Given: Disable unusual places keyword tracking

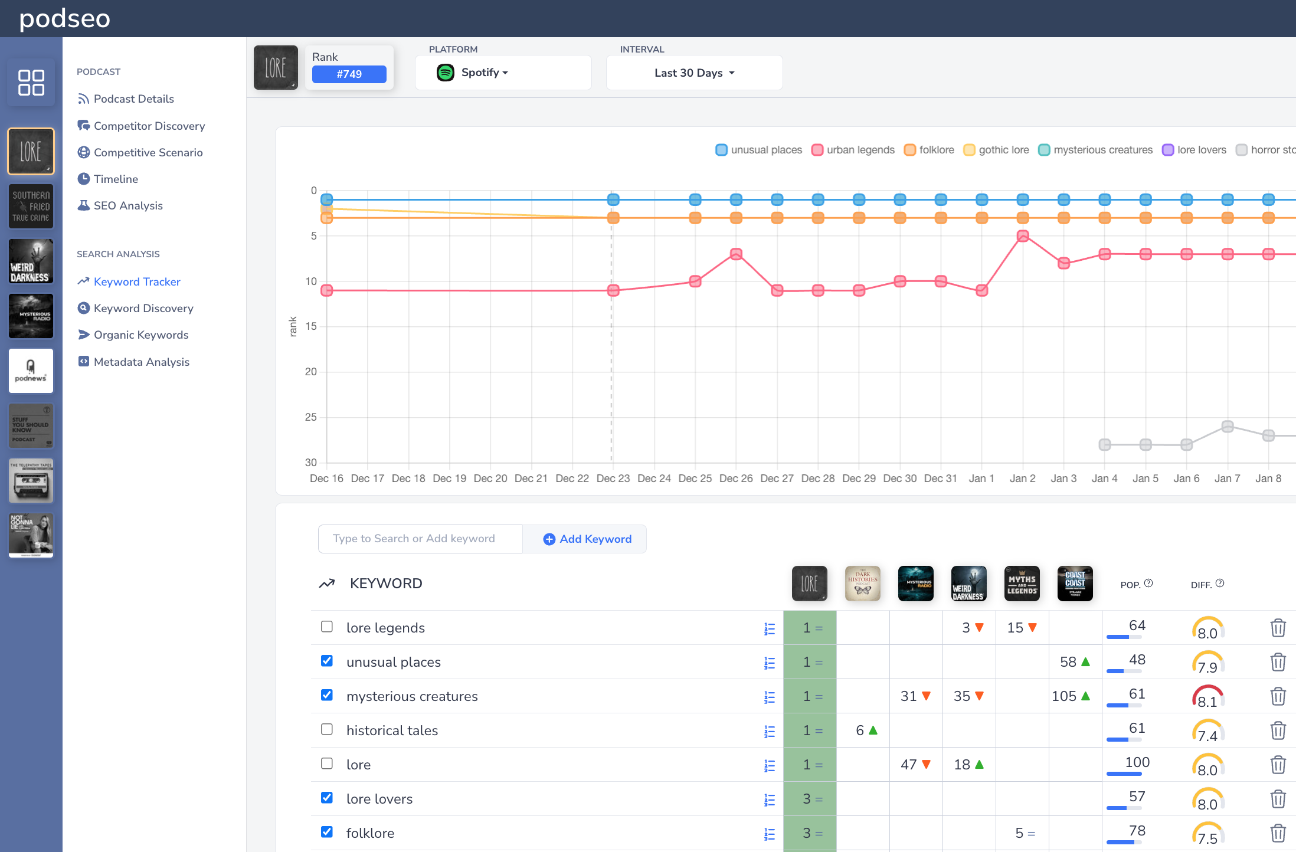Looking at the screenshot, I should (326, 661).
